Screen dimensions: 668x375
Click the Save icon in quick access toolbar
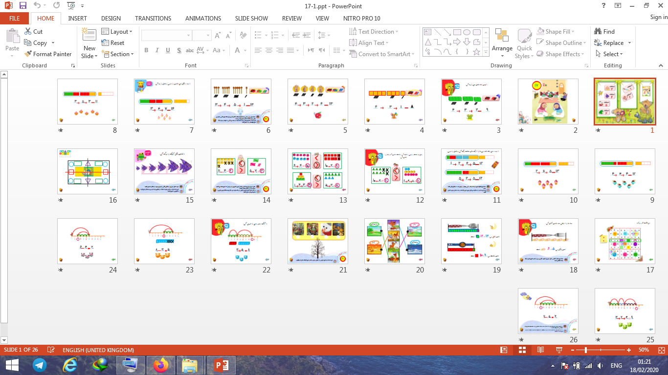coord(22,5)
